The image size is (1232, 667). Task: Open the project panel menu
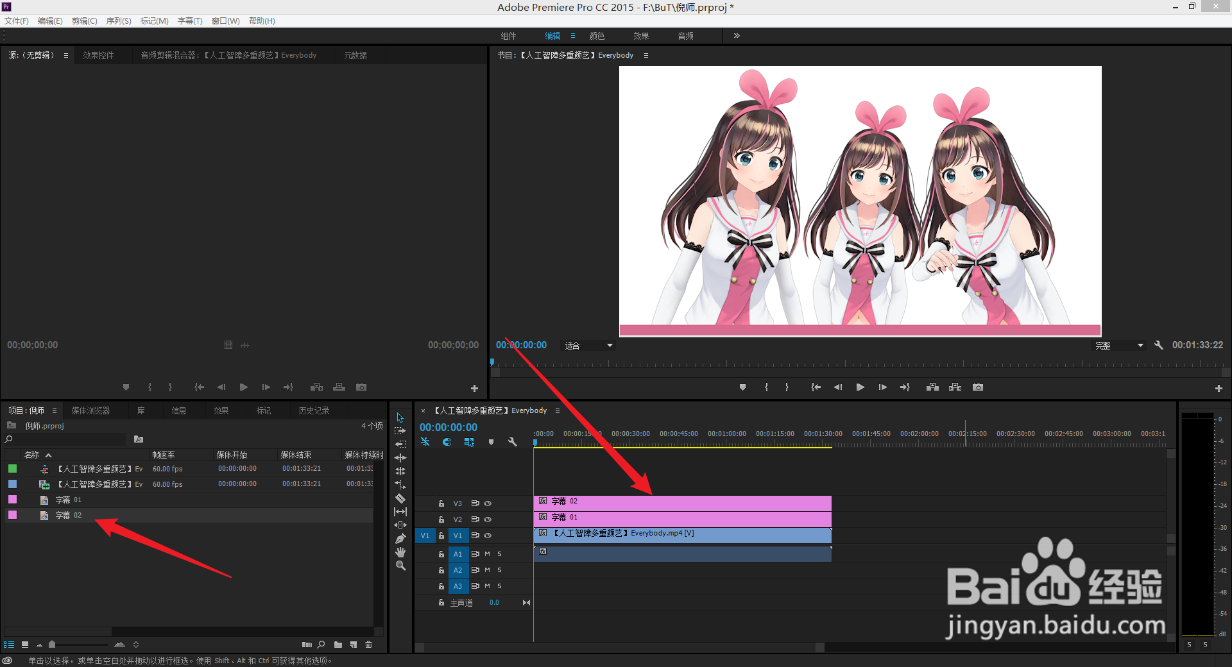55,410
